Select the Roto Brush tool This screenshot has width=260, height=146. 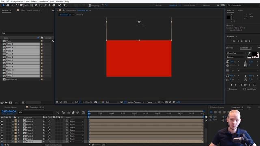[x=59, y=5]
